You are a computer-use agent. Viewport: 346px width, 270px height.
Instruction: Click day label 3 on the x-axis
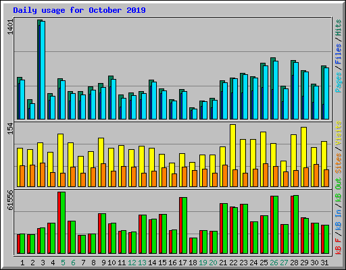tap(43, 263)
